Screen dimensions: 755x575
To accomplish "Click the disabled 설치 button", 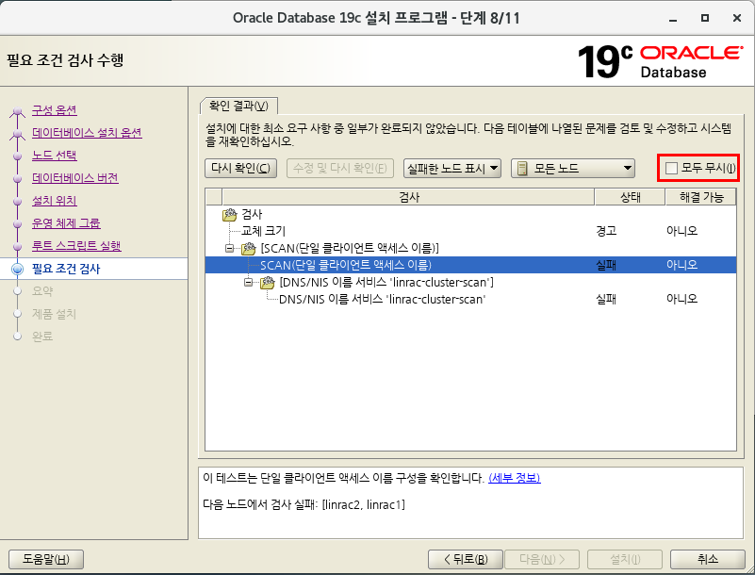I will coord(625,560).
